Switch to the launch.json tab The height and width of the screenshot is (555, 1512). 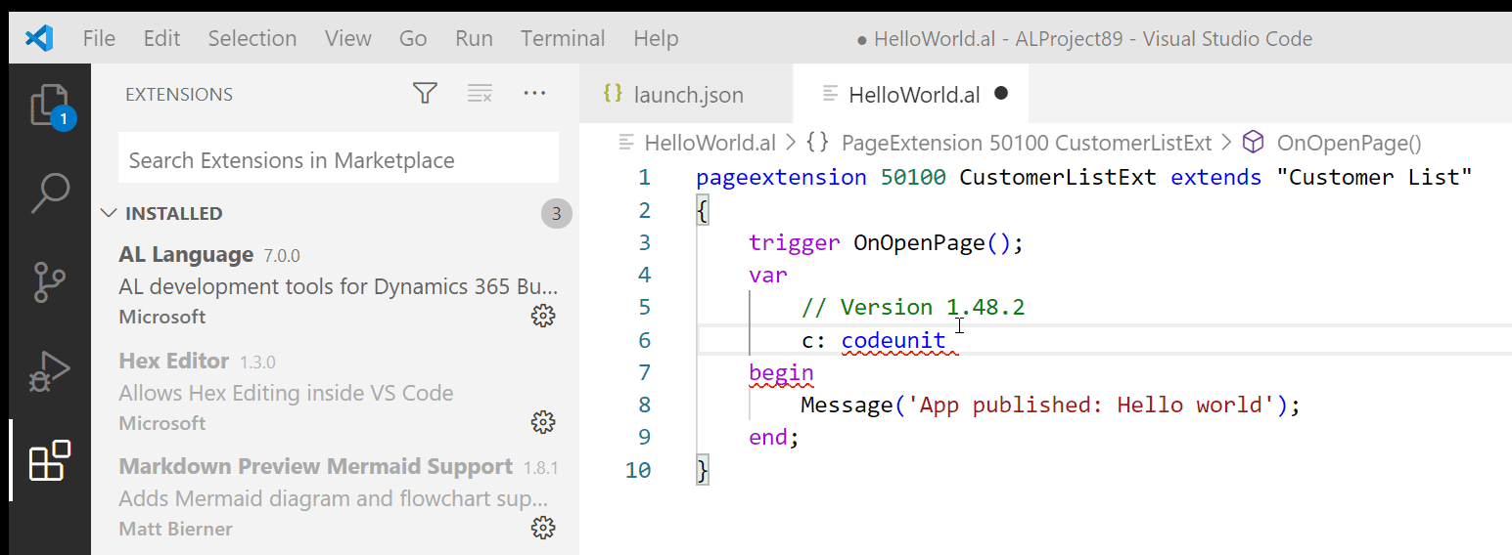(x=685, y=94)
